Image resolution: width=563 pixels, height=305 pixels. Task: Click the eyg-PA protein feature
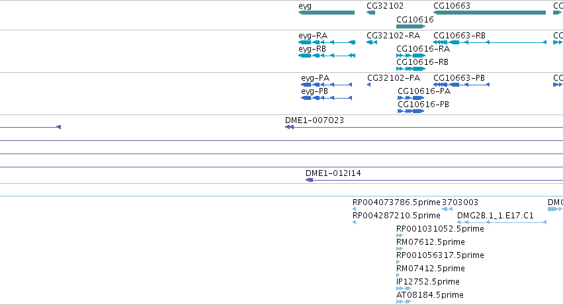tap(326, 85)
